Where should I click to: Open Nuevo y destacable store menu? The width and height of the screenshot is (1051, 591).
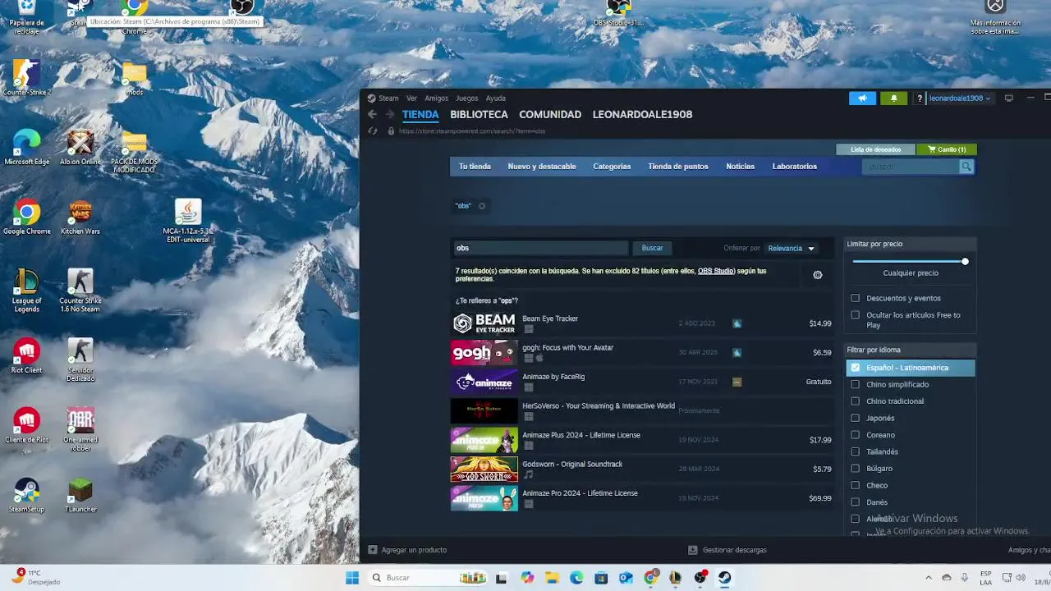(542, 167)
